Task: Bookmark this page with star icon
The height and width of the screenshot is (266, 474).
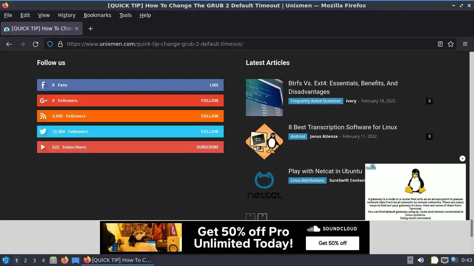Action: 451,44
